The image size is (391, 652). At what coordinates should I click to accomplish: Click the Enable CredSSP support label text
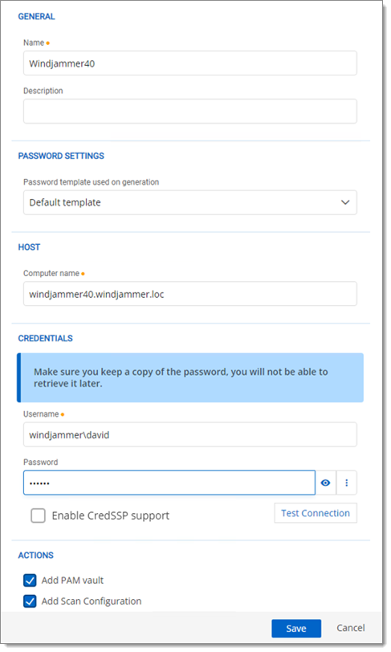110,515
